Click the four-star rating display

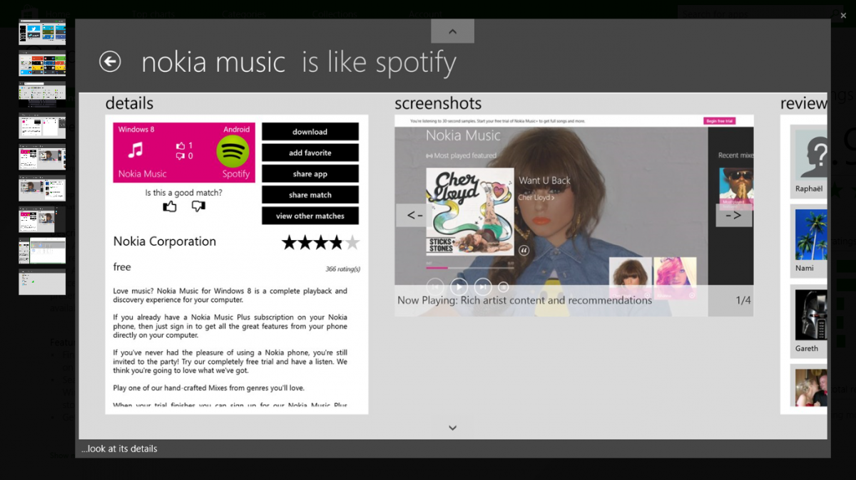coord(320,243)
